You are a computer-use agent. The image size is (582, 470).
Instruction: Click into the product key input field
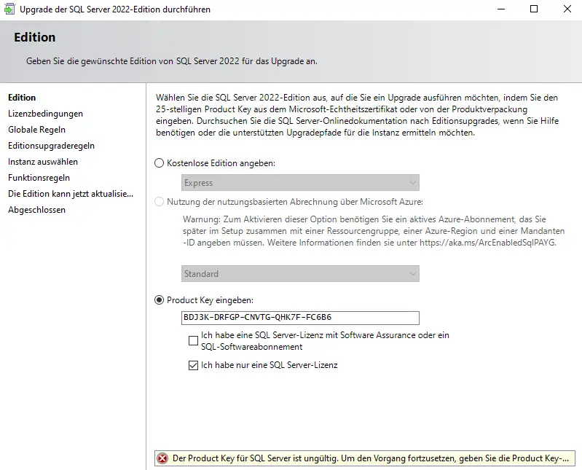pyautogui.click(x=300, y=318)
